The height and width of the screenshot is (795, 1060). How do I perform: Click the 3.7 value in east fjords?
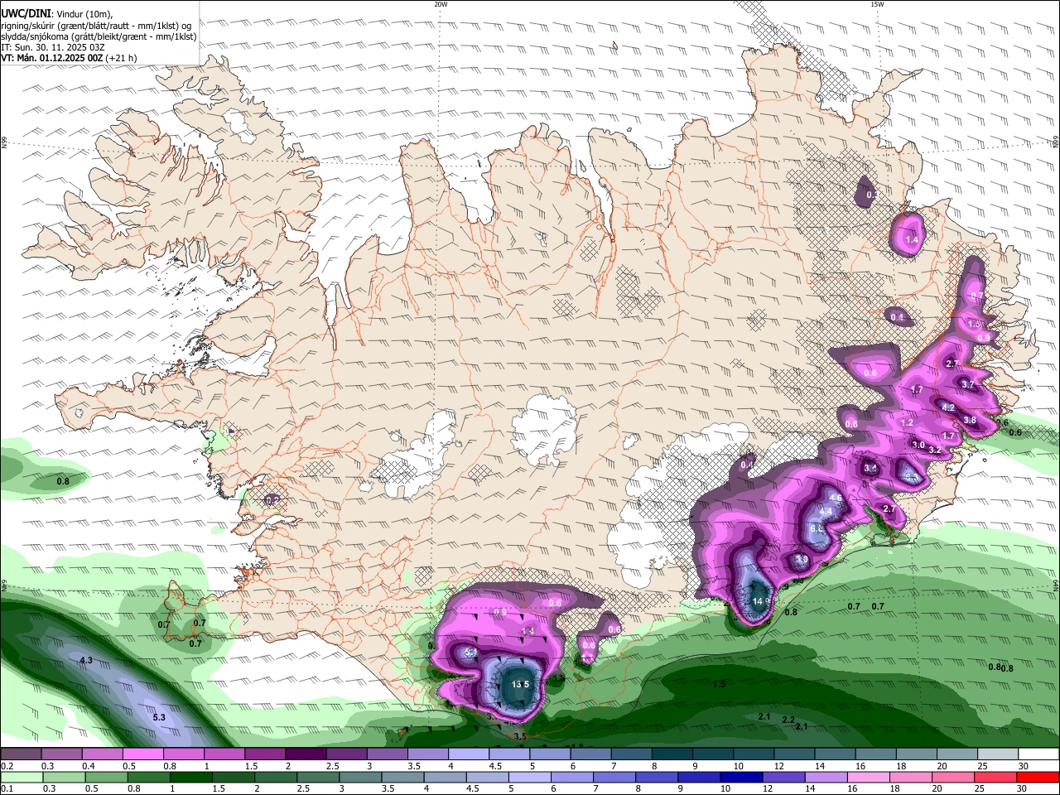click(967, 384)
